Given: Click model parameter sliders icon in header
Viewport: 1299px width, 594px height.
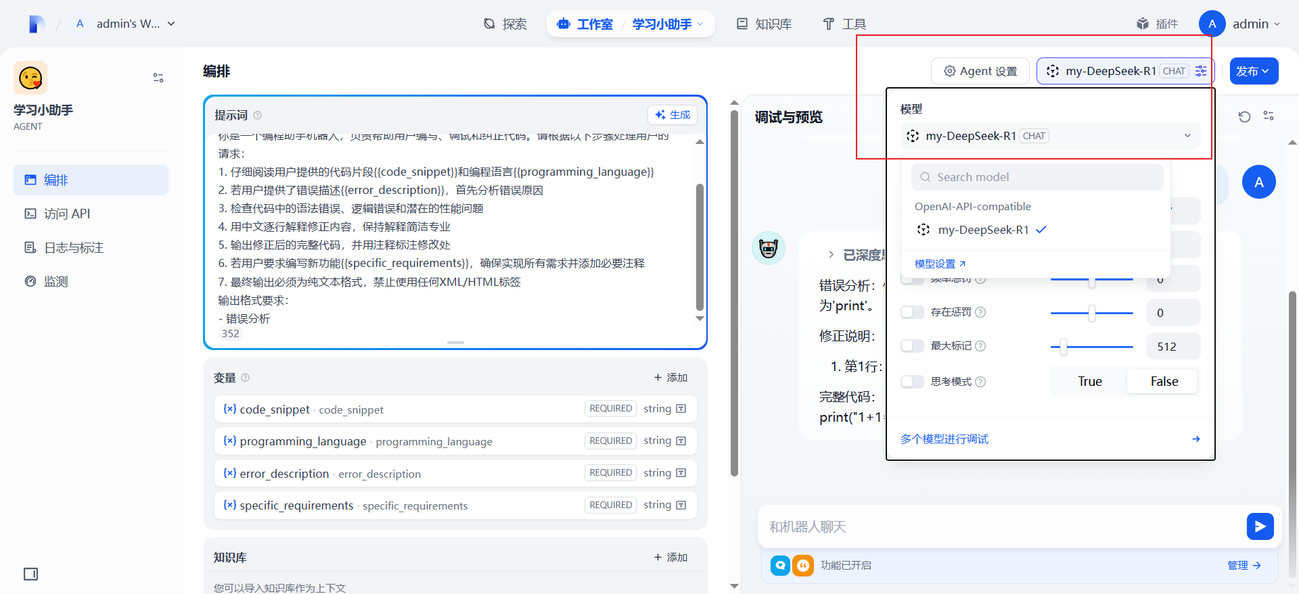Looking at the screenshot, I should (1201, 71).
